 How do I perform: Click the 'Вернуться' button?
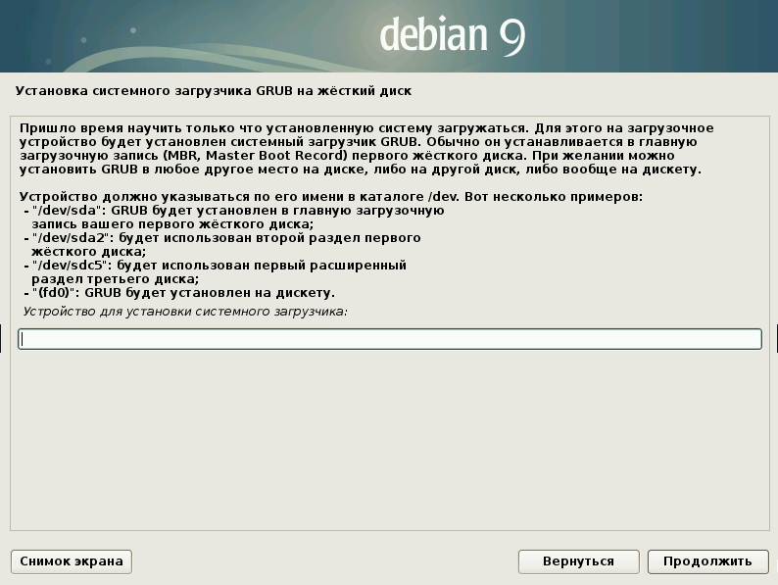click(x=578, y=561)
